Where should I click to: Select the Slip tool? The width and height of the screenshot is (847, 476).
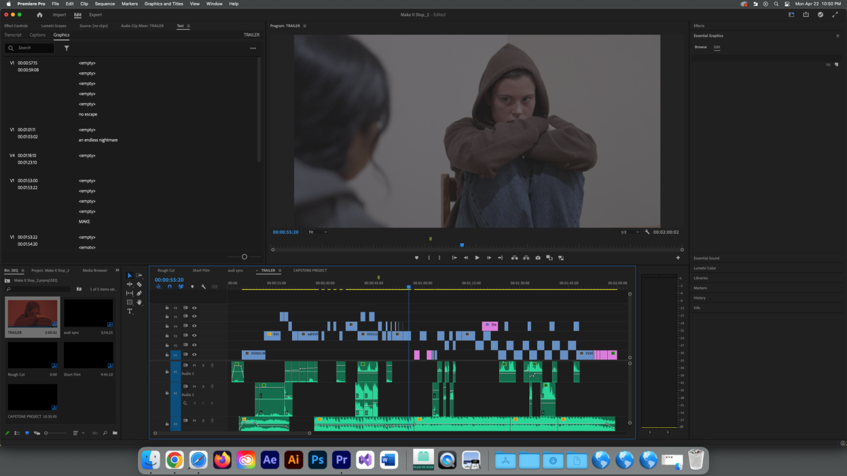(130, 293)
